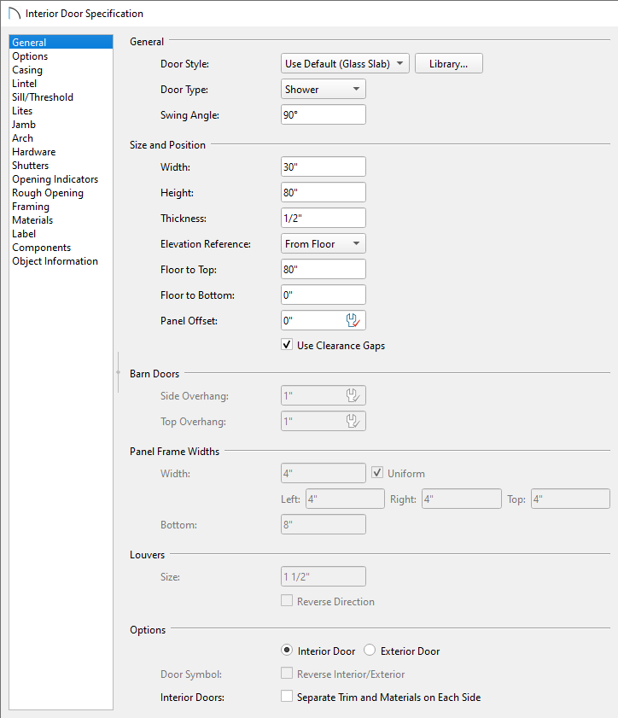Open the Sill/Threshold panel
Screen dimensions: 618x718
pyautogui.click(x=61, y=97)
